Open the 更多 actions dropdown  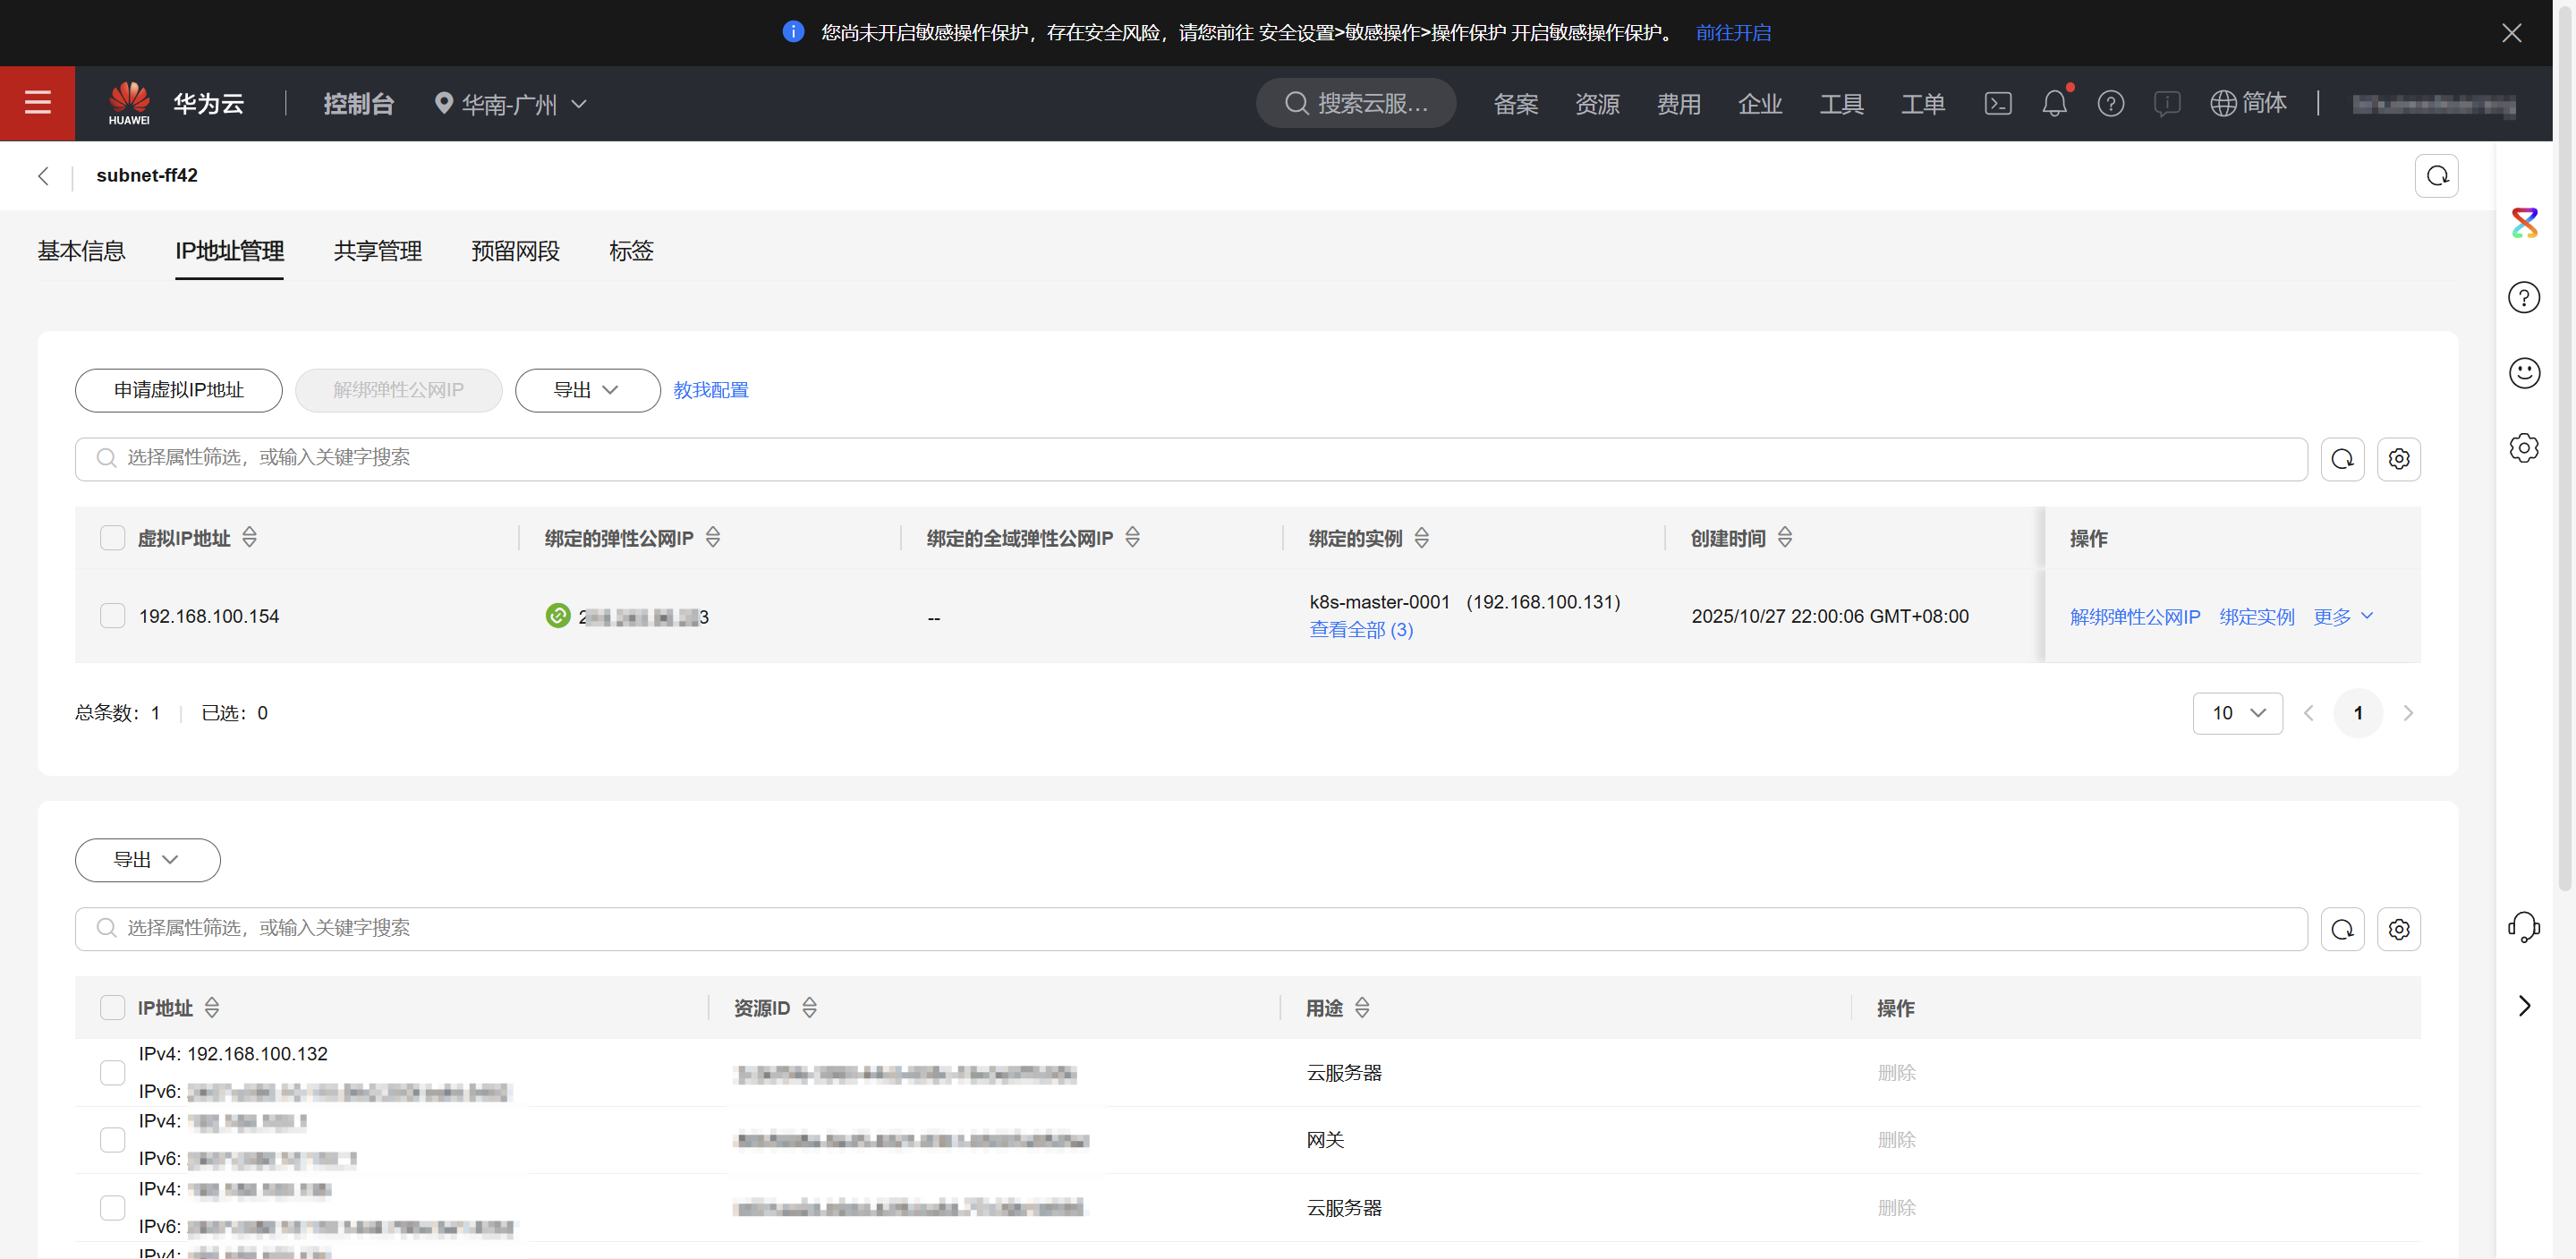pos(2342,616)
